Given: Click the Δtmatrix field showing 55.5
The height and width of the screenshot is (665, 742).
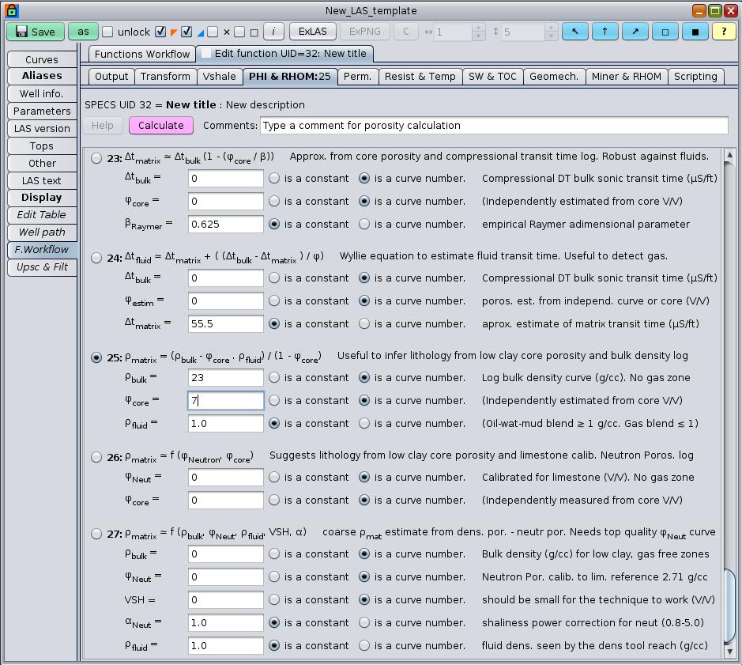Looking at the screenshot, I should click(x=226, y=324).
